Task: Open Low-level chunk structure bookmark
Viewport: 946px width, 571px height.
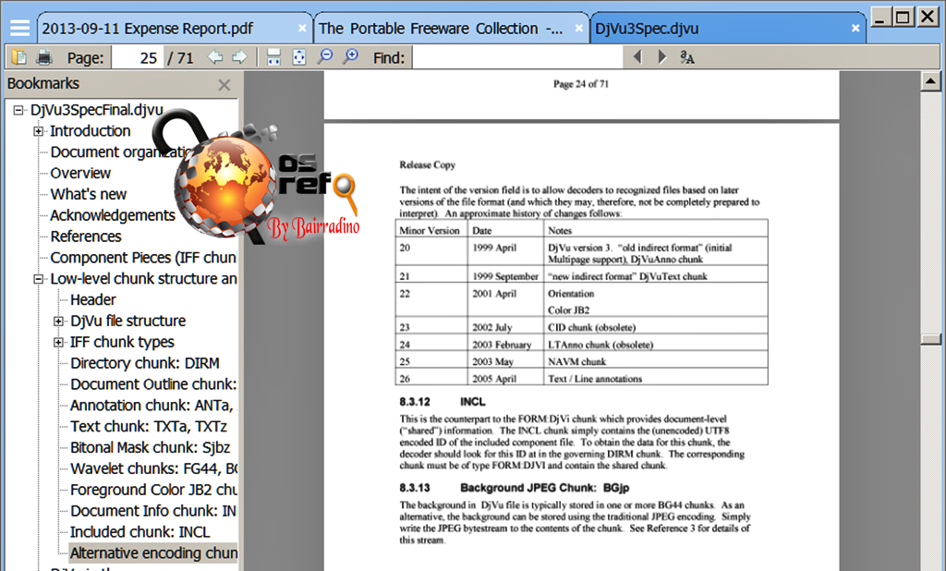Action: pos(143,279)
